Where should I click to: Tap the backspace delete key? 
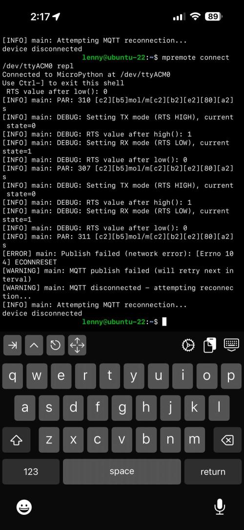(227, 440)
